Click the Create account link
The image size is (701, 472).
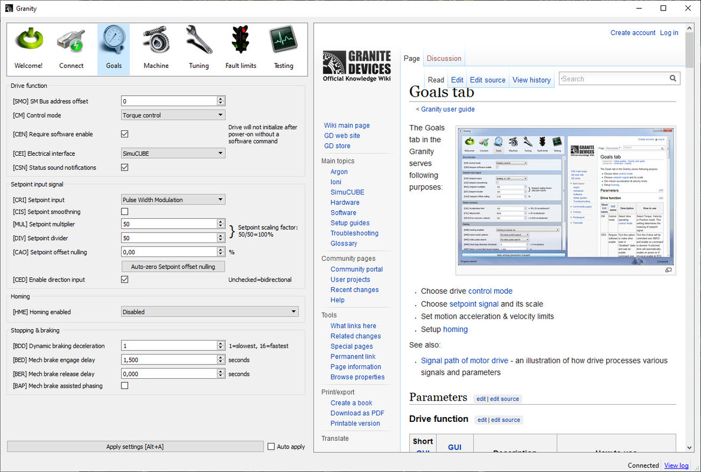click(633, 32)
